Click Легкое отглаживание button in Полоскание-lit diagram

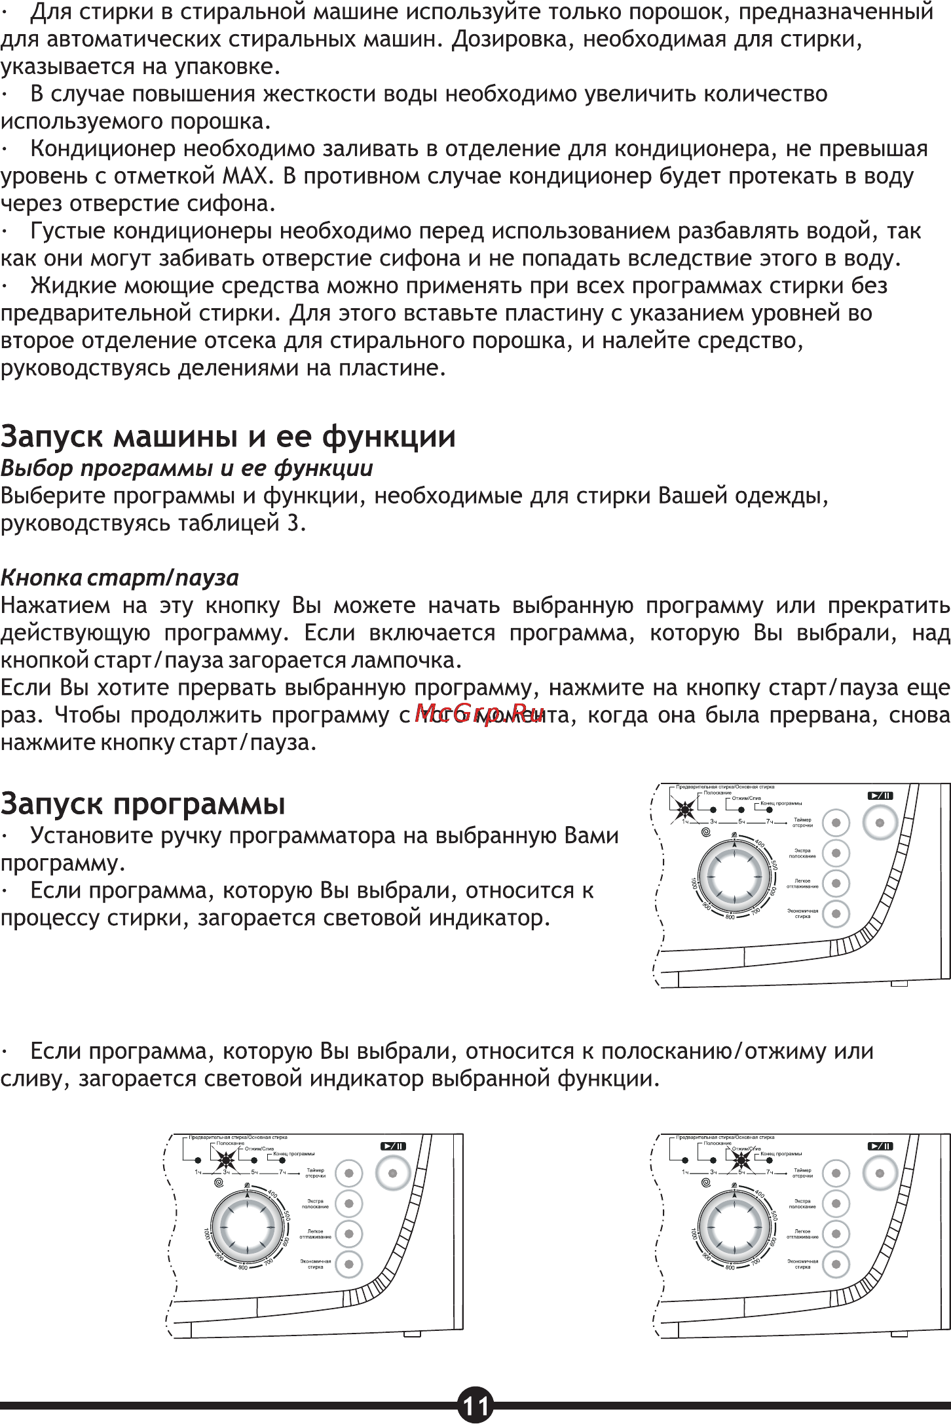coord(348,1234)
